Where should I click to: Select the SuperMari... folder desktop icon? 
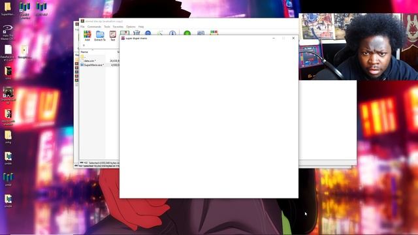pyautogui.click(x=8, y=8)
